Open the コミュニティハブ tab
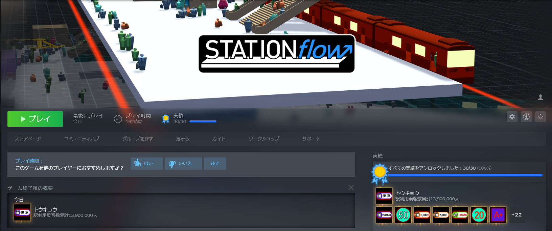This screenshot has height=231, width=552. coord(82,139)
